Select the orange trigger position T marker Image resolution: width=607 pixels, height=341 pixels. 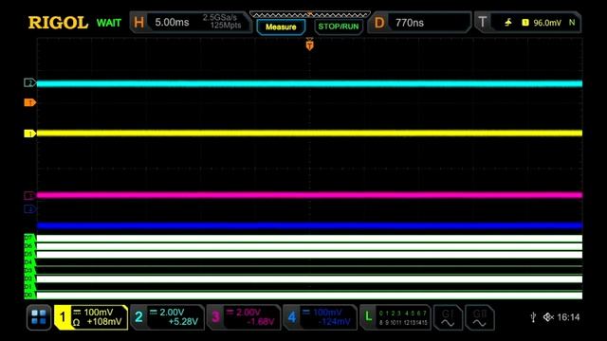(309, 45)
